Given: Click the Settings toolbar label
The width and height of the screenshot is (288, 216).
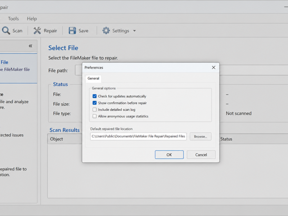Looking at the screenshot, I should pyautogui.click(x=121, y=31).
